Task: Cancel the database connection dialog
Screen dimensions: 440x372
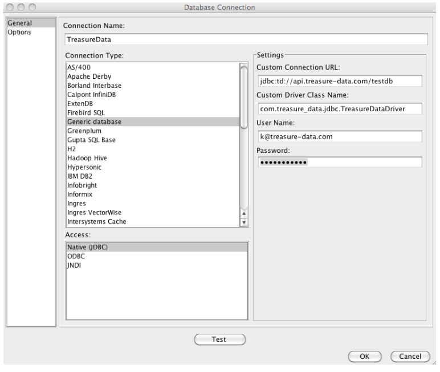Action: tap(410, 356)
